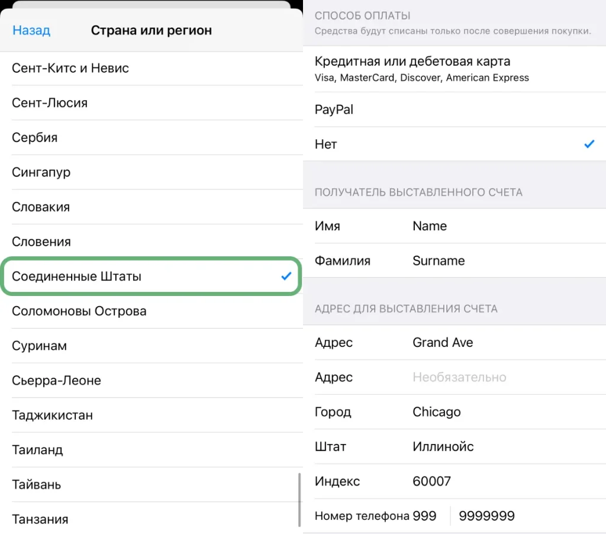The image size is (606, 534).
Task: Select Словакия country row
Action: (x=41, y=207)
